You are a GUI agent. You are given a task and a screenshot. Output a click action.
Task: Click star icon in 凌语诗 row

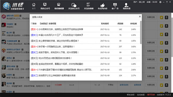(x=161, y=60)
